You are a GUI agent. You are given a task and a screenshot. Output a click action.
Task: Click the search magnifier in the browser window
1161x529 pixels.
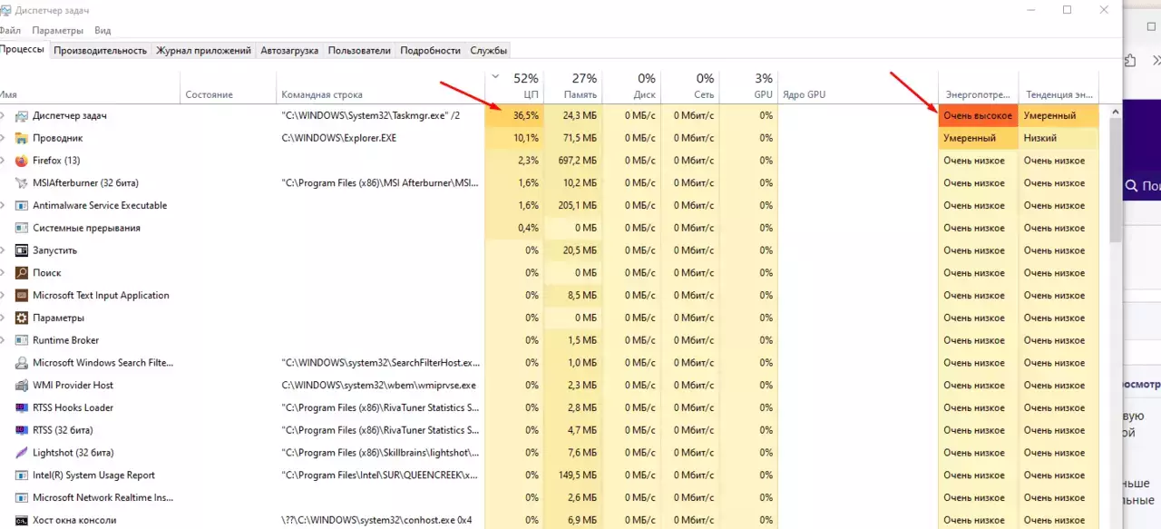(x=1131, y=186)
